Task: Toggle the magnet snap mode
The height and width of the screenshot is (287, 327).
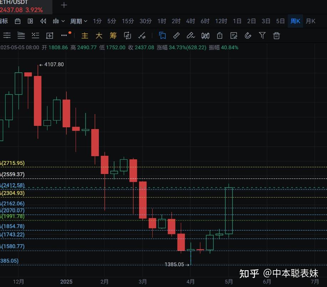Action: 248,35
